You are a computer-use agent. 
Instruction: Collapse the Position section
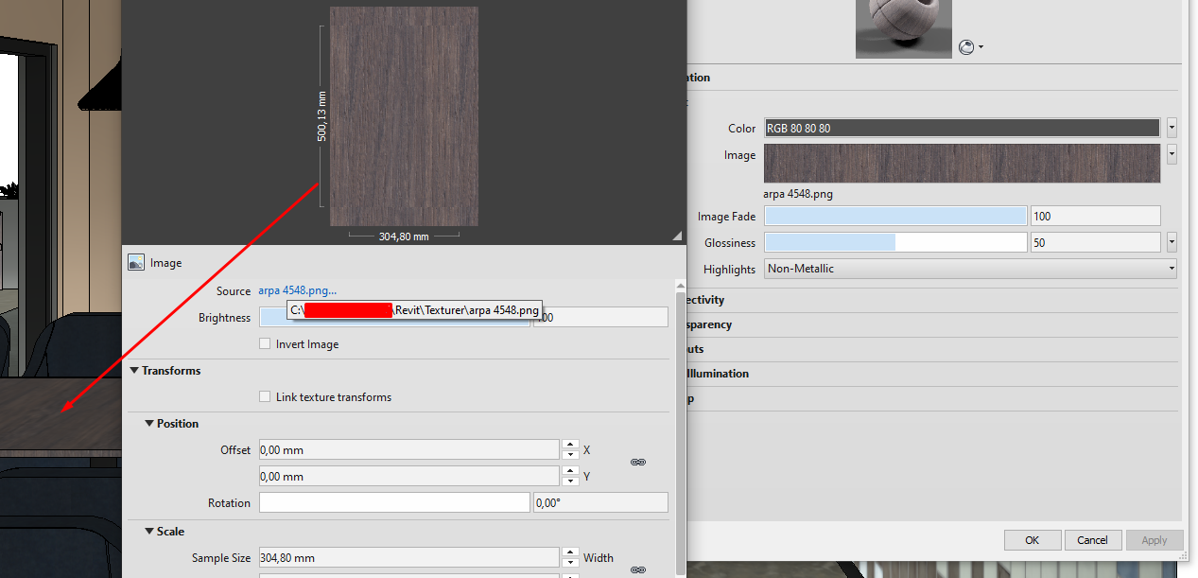coord(148,423)
